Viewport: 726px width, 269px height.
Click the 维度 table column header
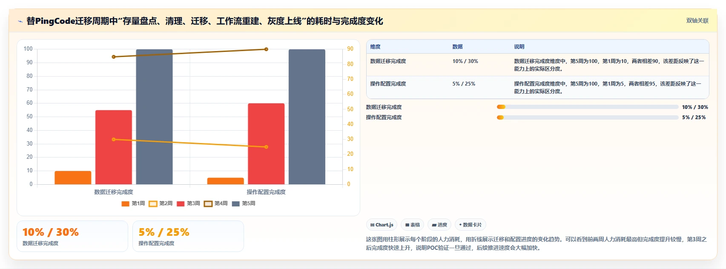[375, 47]
